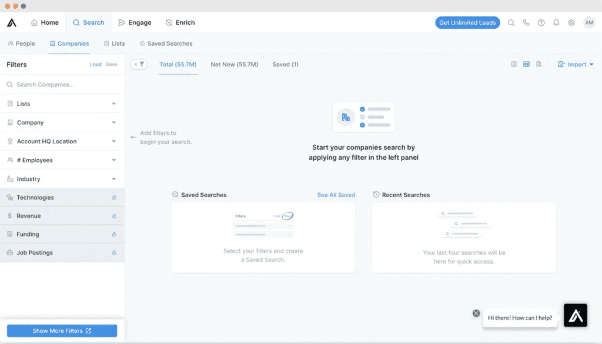Open the Lists sub-tab

115,43
